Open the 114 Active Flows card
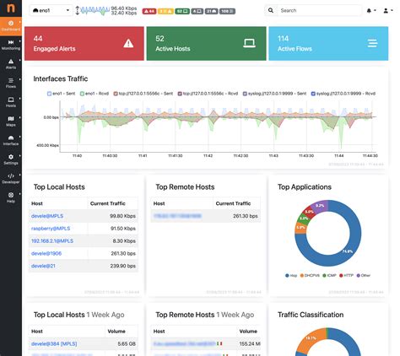Screen dimensions: 400x356 click(x=328, y=43)
